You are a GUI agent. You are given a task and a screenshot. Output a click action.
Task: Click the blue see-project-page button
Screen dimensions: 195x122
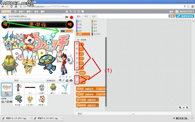(185, 16)
